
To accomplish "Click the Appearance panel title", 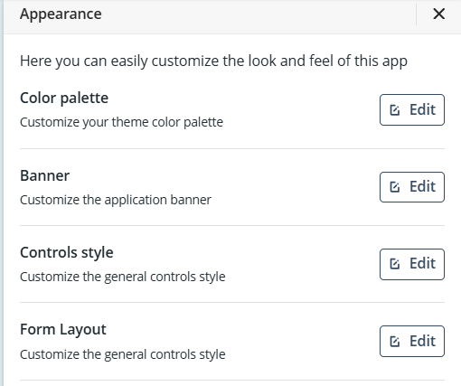I will click(61, 14).
